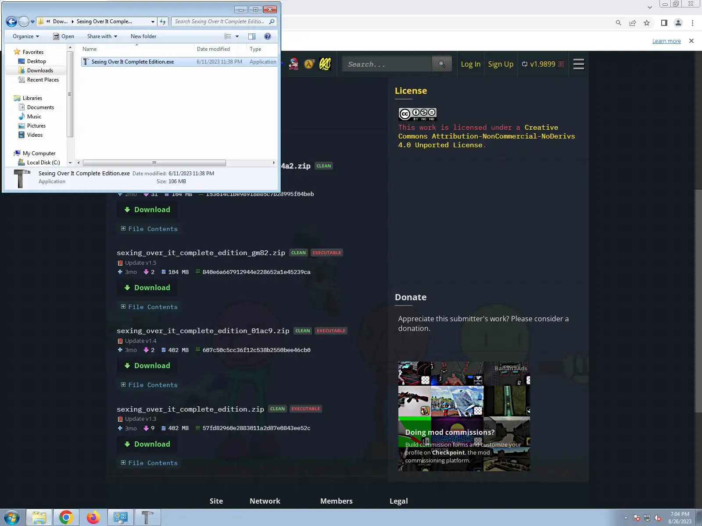
Task: Open the site hamburger menu
Action: pyautogui.click(x=579, y=64)
